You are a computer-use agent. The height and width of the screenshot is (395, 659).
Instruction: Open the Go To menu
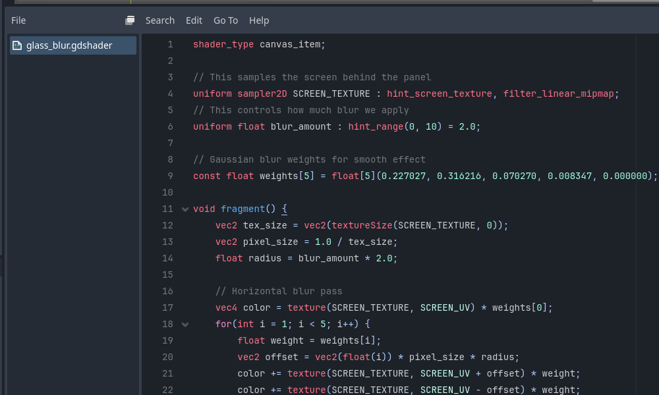click(x=225, y=20)
